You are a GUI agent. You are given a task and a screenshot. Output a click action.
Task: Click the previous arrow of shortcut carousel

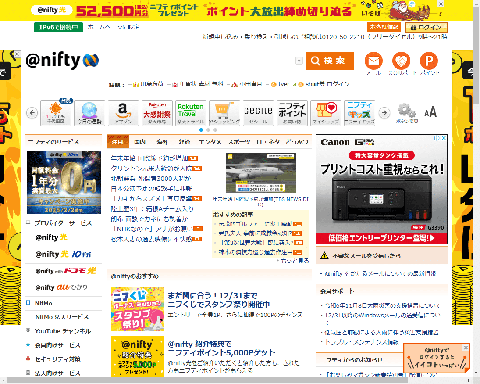tap(32, 113)
